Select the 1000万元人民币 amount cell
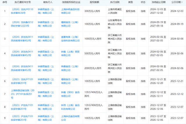The width and height of the screenshot is (186, 124). [x=93, y=39]
